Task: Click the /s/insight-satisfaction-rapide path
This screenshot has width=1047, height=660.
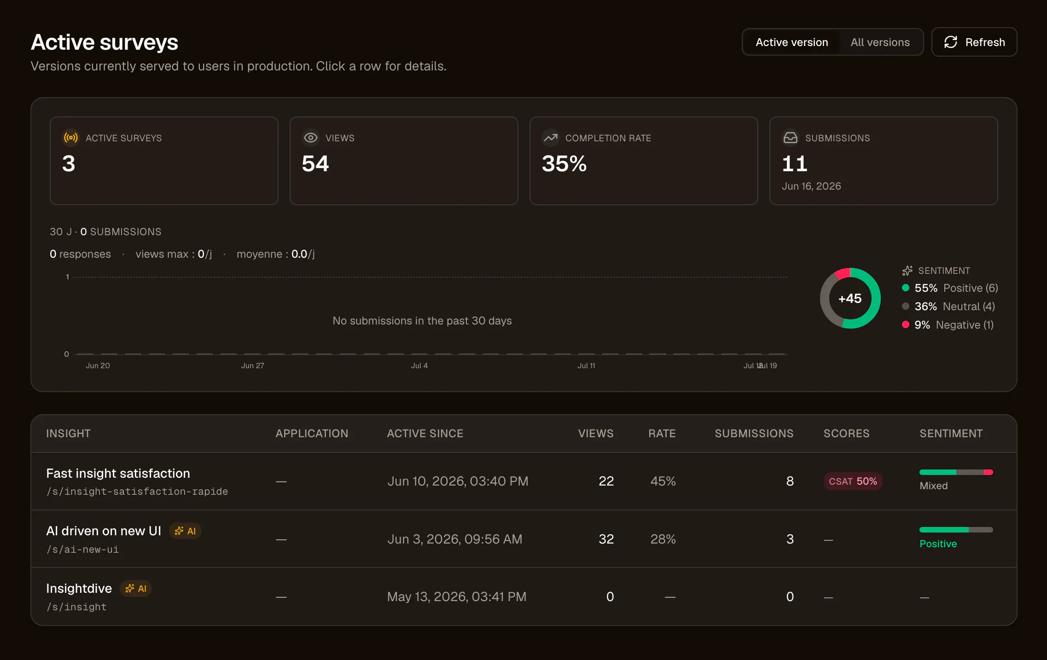Action: (137, 492)
